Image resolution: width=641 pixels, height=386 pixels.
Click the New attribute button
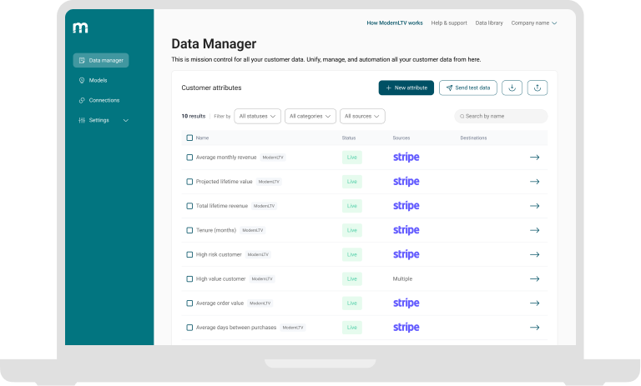pos(406,88)
